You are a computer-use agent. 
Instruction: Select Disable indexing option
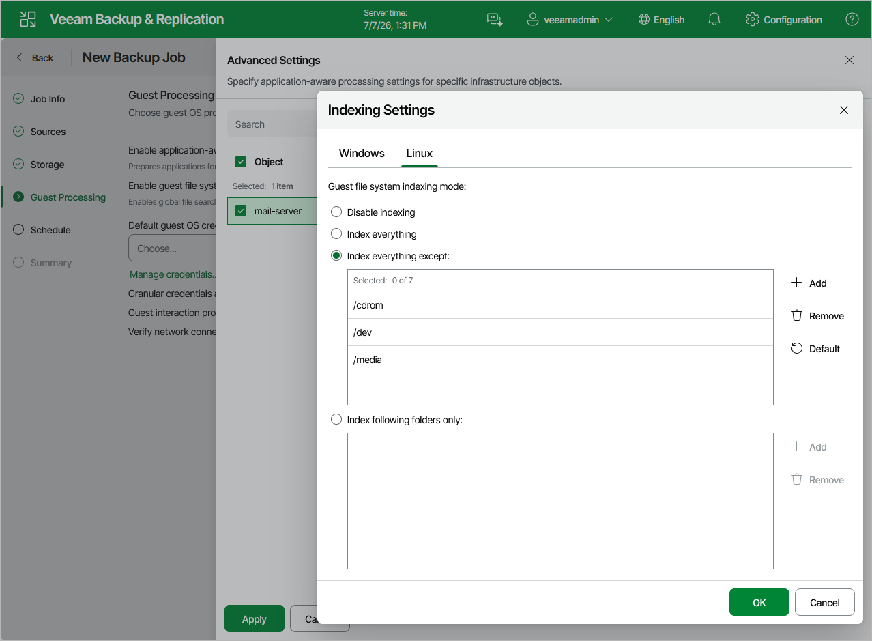point(336,212)
